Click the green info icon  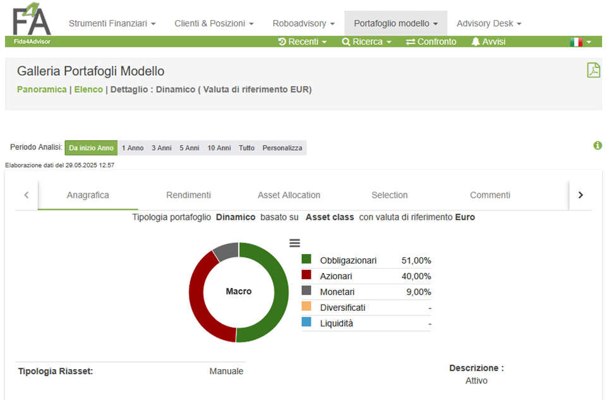[598, 145]
